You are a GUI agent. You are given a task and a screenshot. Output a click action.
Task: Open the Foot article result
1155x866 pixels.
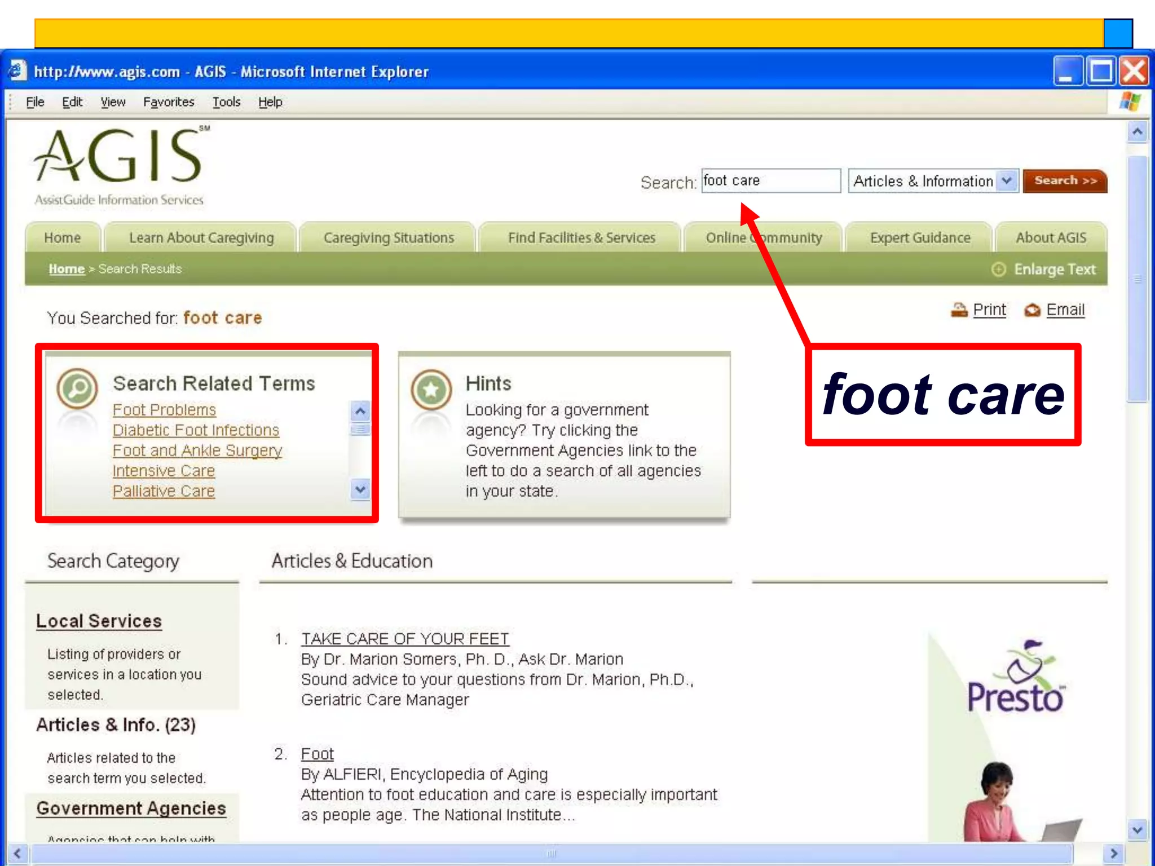(x=317, y=754)
